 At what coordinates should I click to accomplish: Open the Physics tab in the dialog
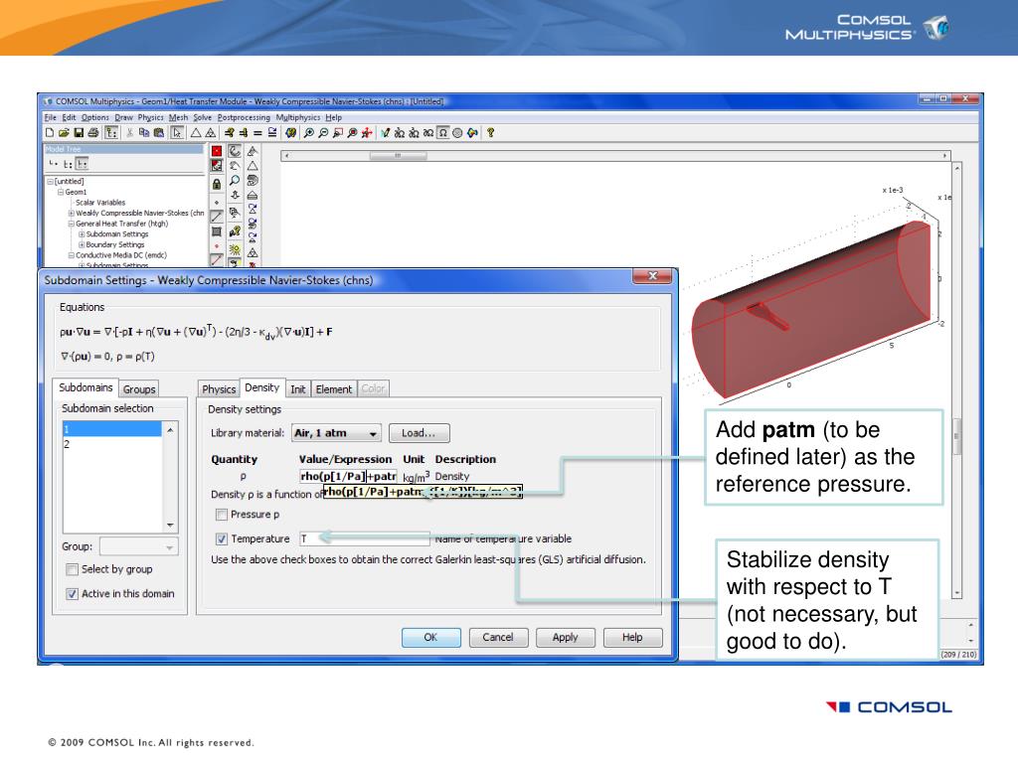point(219,389)
